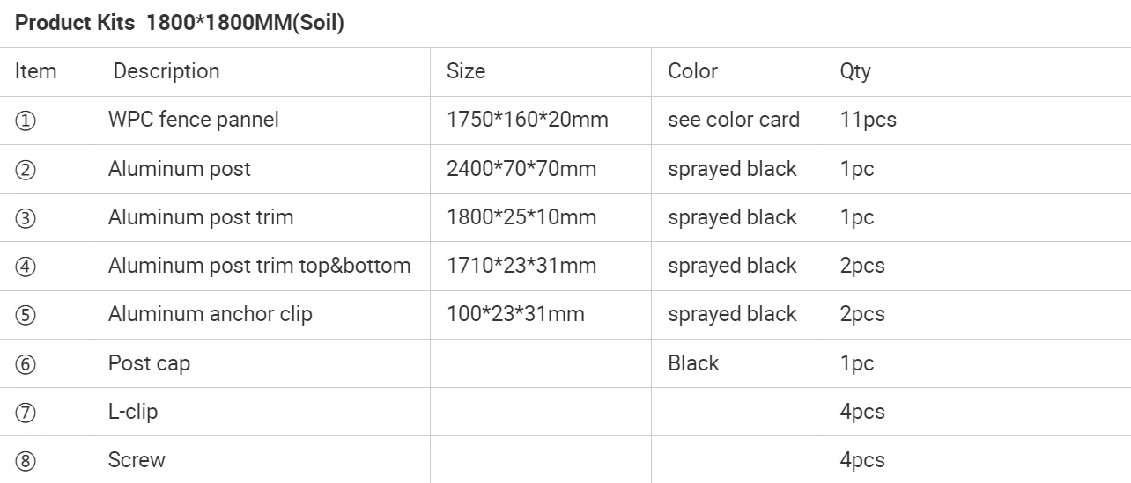Viewport: 1131px width, 483px height.
Task: Click the circled number 7 item marker
Action: pyautogui.click(x=26, y=413)
